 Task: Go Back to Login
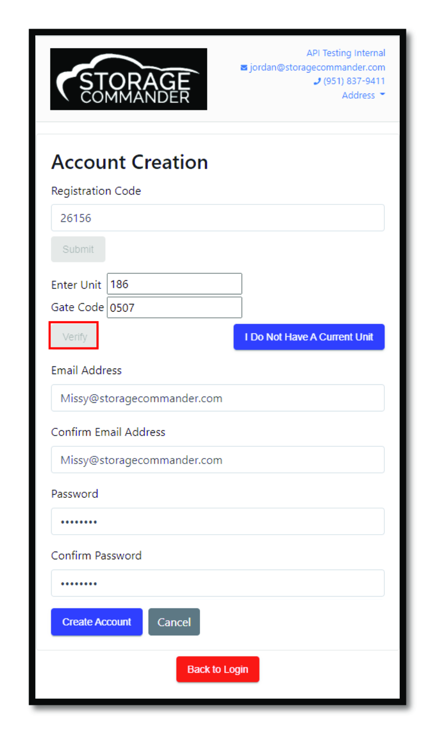point(217,669)
